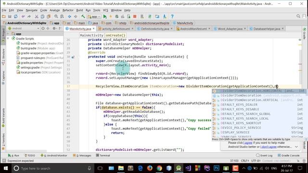Click the Apply Changes lightning icon
The image size is (308, 173).
pyautogui.click(x=111, y=16)
